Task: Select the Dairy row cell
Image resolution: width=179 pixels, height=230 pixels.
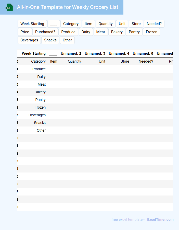Action: [x=41, y=77]
